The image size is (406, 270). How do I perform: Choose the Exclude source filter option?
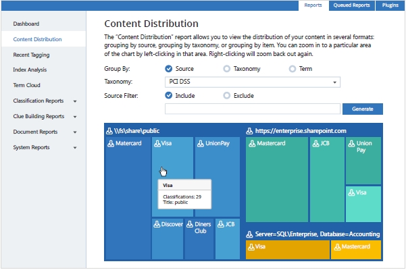tap(226, 96)
